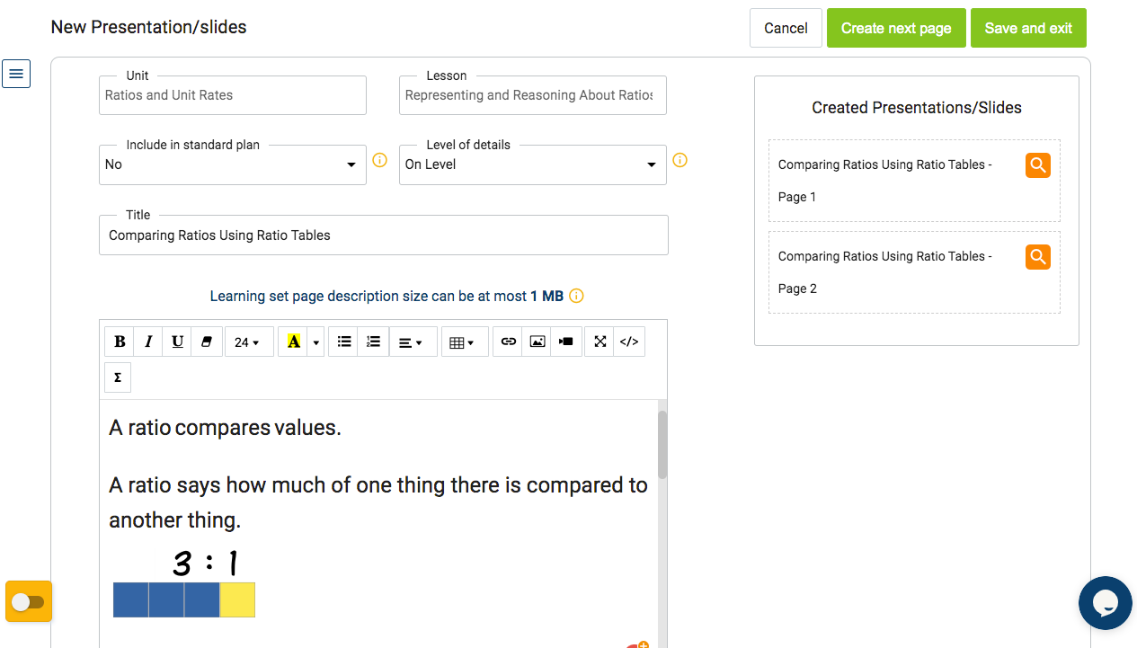The width and height of the screenshot is (1137, 648).
Task: Apply italic formatting
Action: (x=148, y=342)
